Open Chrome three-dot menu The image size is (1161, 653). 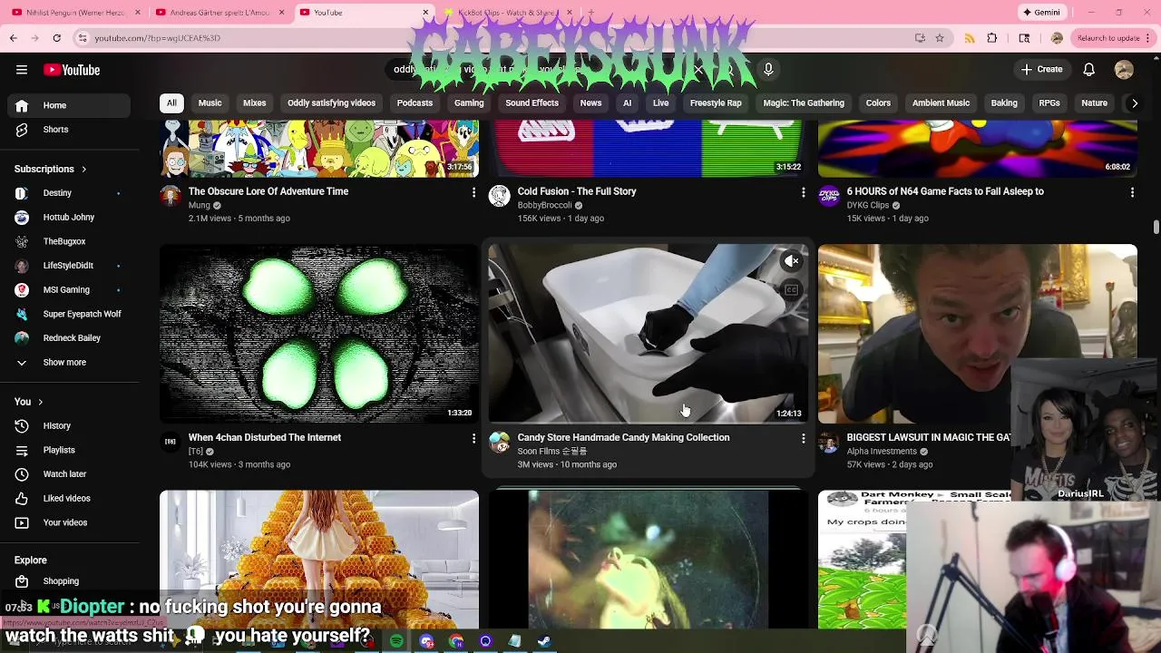tap(1148, 38)
